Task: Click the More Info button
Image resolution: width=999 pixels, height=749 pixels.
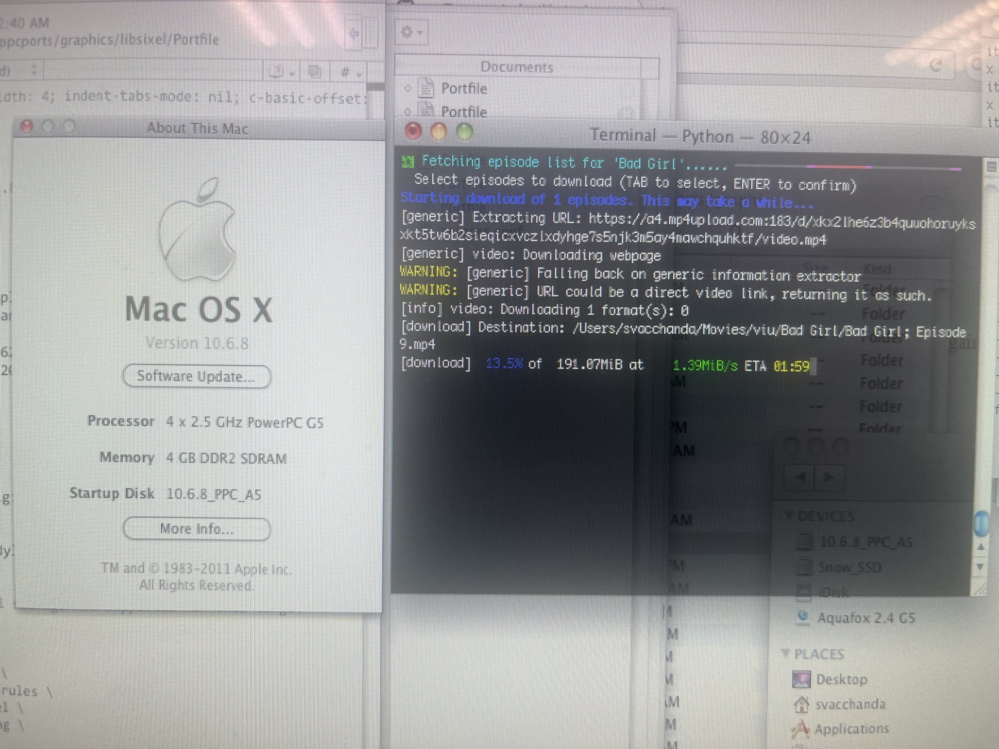Action: (197, 529)
